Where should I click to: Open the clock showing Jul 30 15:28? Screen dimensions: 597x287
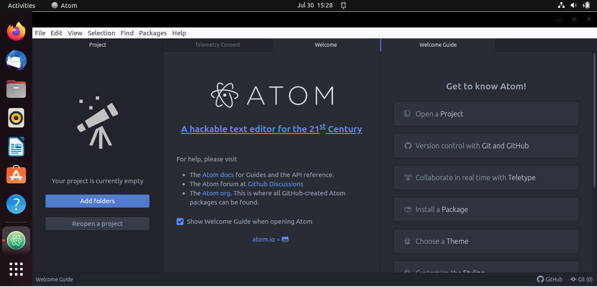point(315,6)
